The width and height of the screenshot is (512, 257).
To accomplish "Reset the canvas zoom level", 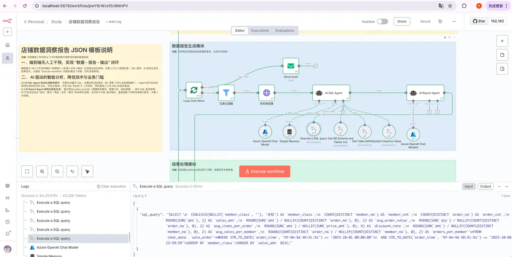I will 72,171.
